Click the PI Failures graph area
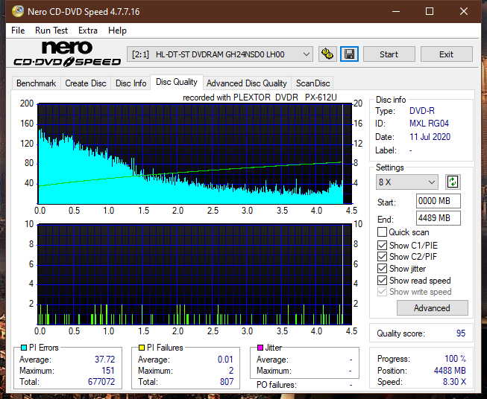 click(x=195, y=274)
